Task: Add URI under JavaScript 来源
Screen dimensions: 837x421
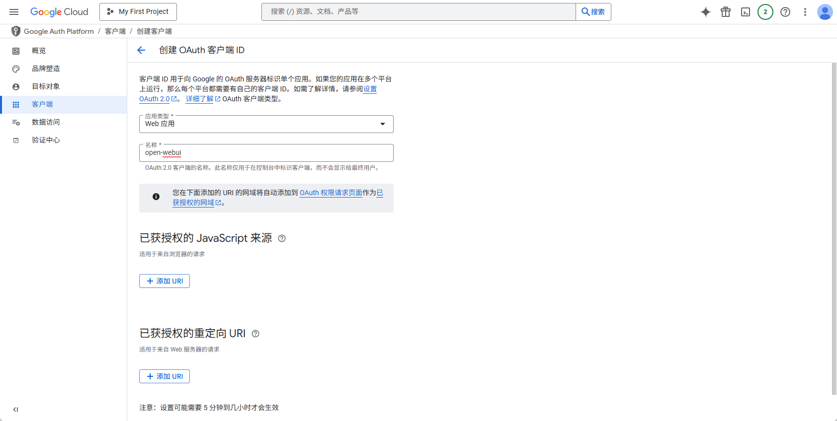Action: (165, 281)
